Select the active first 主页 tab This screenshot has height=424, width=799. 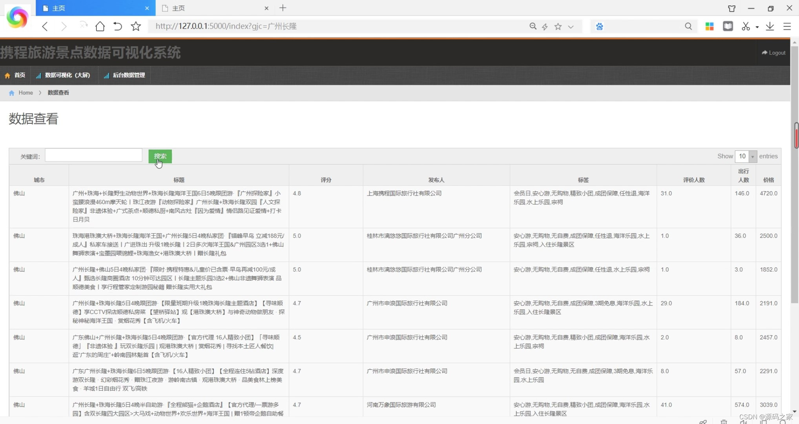[x=96, y=8]
